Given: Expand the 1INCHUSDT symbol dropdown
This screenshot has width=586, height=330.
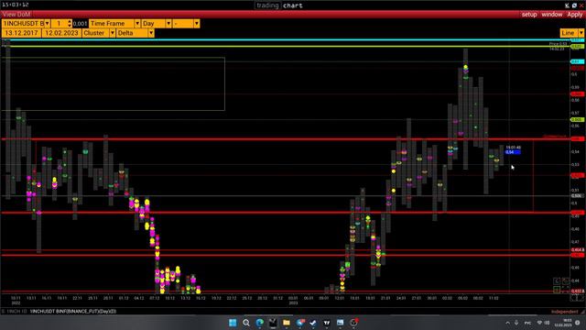Looking at the screenshot, I should tap(47, 24).
